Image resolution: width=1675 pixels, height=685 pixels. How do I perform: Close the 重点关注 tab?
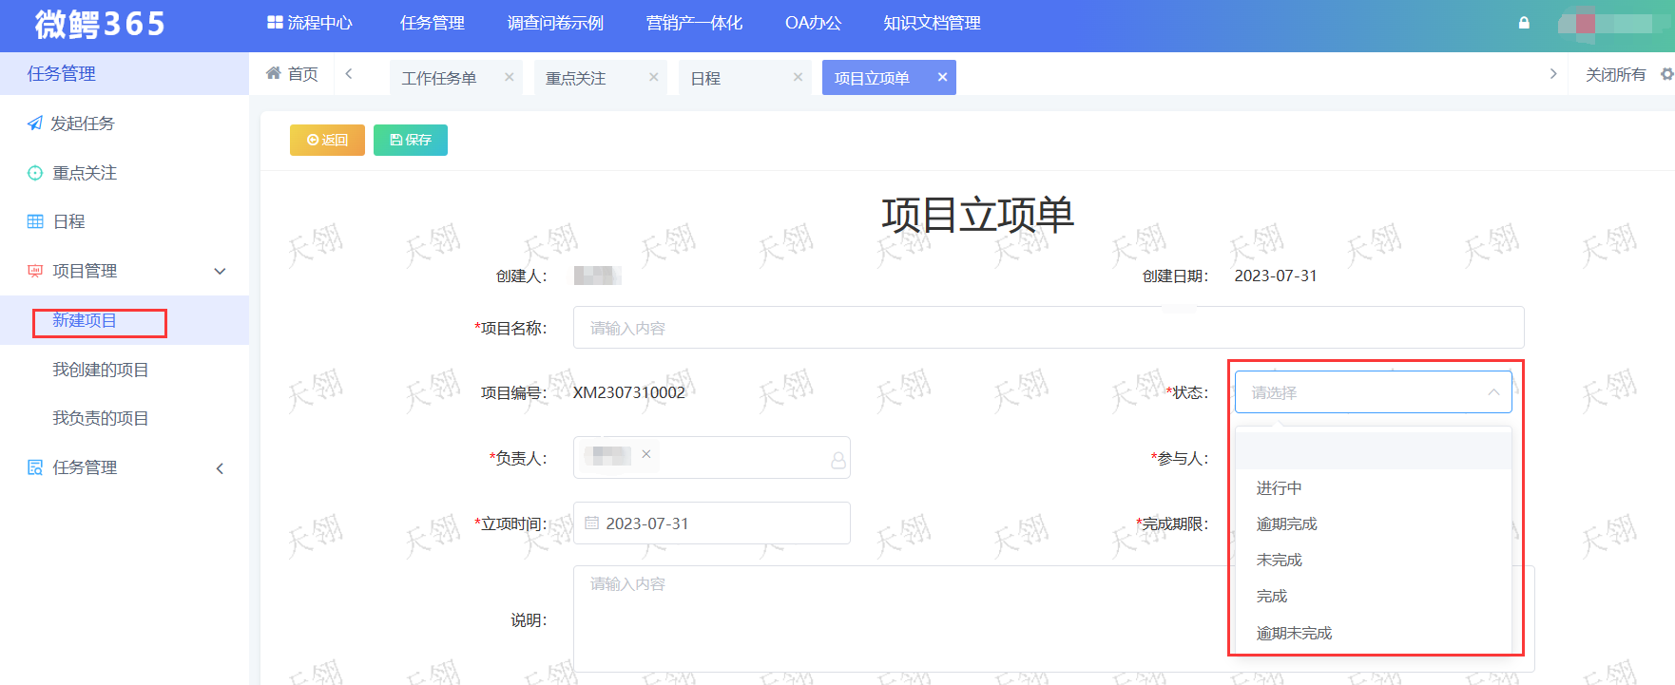(x=654, y=77)
